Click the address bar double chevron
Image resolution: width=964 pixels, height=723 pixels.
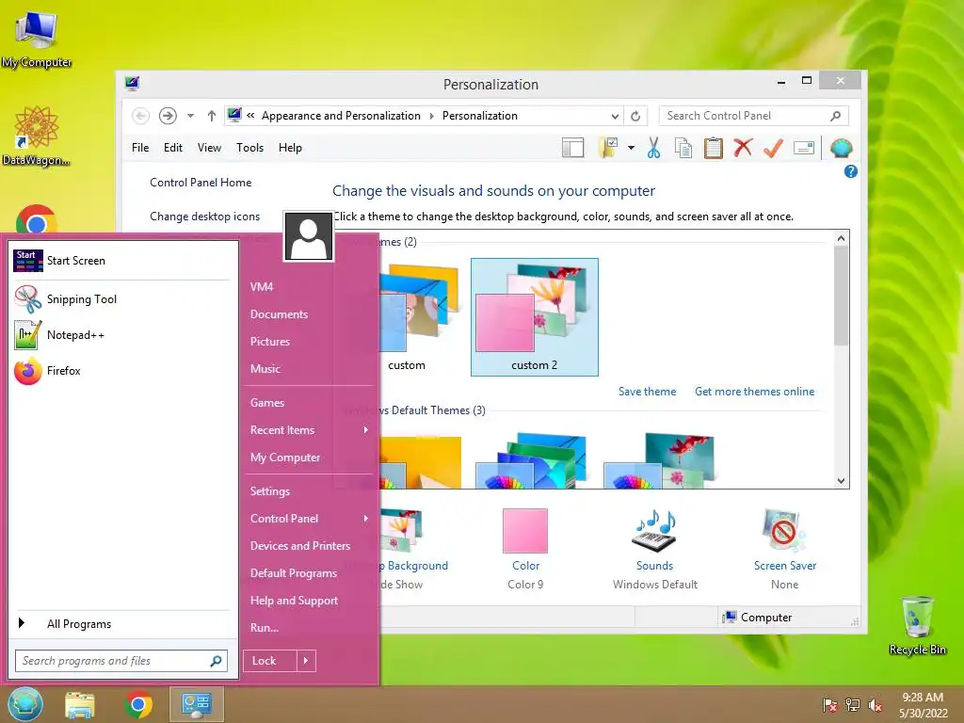pyautogui.click(x=250, y=116)
